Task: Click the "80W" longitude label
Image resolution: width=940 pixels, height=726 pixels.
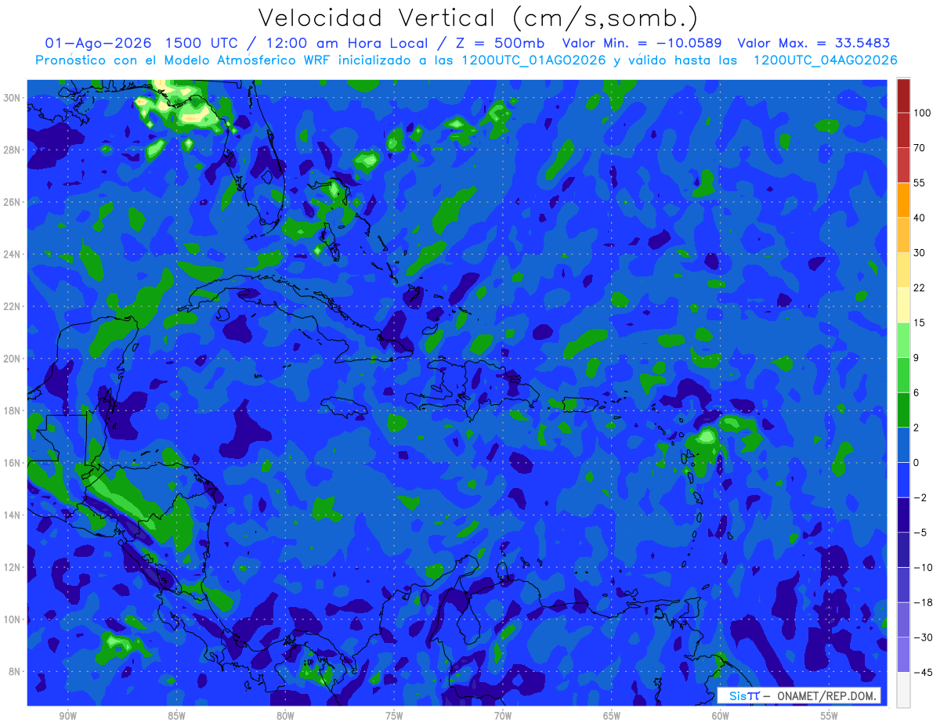Action: tap(285, 716)
